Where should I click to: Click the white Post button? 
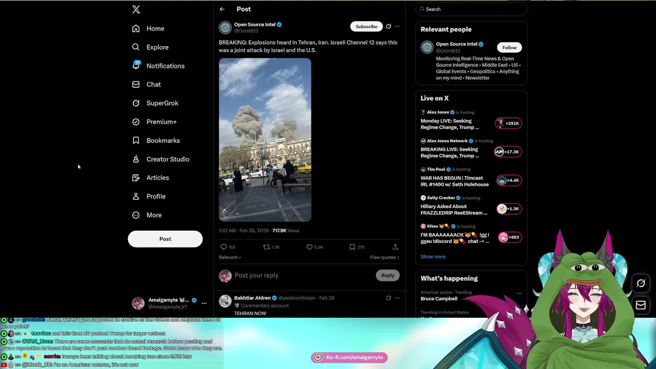coord(165,239)
